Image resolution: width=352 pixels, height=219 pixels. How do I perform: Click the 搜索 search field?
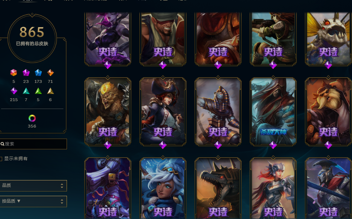click(33, 144)
